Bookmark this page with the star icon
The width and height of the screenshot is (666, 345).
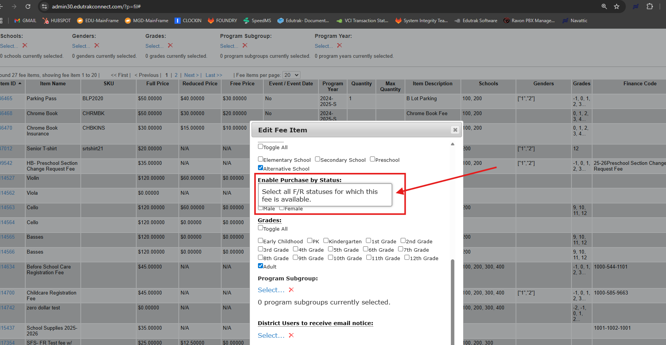pyautogui.click(x=617, y=7)
